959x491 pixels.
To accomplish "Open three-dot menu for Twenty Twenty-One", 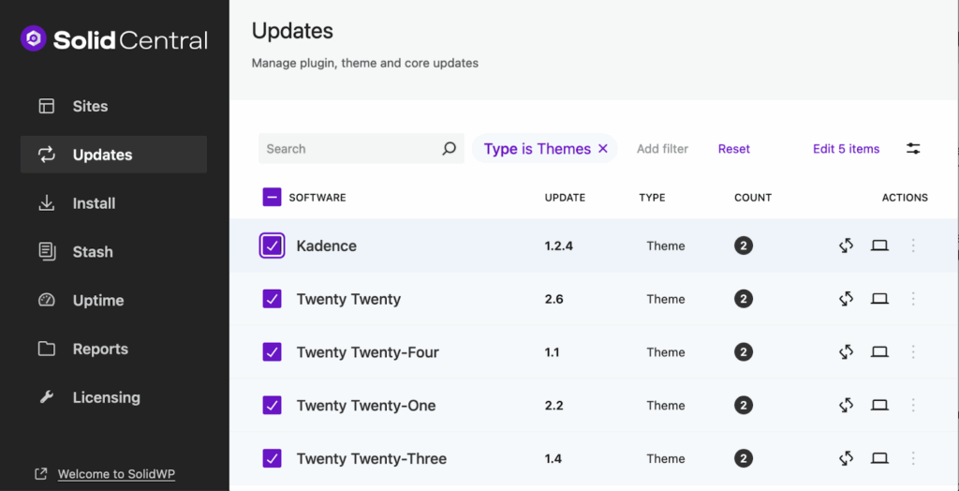I will (x=913, y=406).
